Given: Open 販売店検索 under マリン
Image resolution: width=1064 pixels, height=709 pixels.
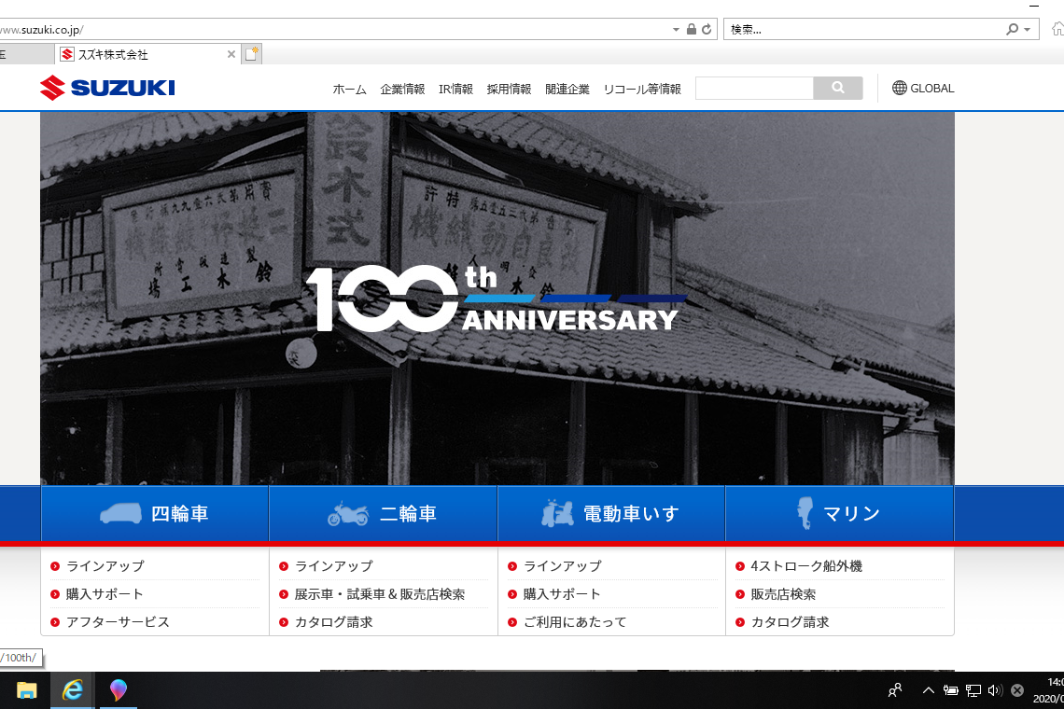Looking at the screenshot, I should (783, 593).
